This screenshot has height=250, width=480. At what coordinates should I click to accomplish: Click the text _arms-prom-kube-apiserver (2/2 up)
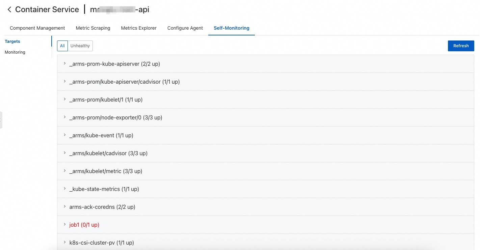[114, 64]
